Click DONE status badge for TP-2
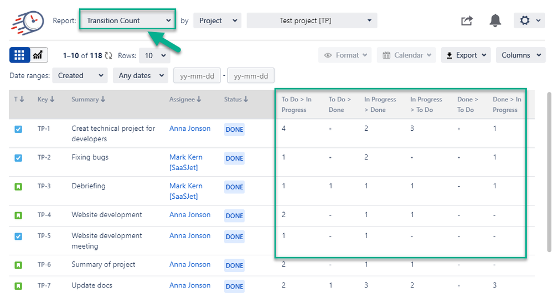This screenshot has height=293, width=553. point(235,158)
